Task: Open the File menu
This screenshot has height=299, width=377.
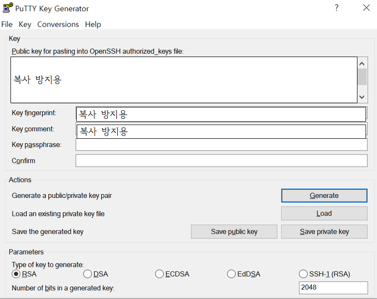Action: pos(7,24)
